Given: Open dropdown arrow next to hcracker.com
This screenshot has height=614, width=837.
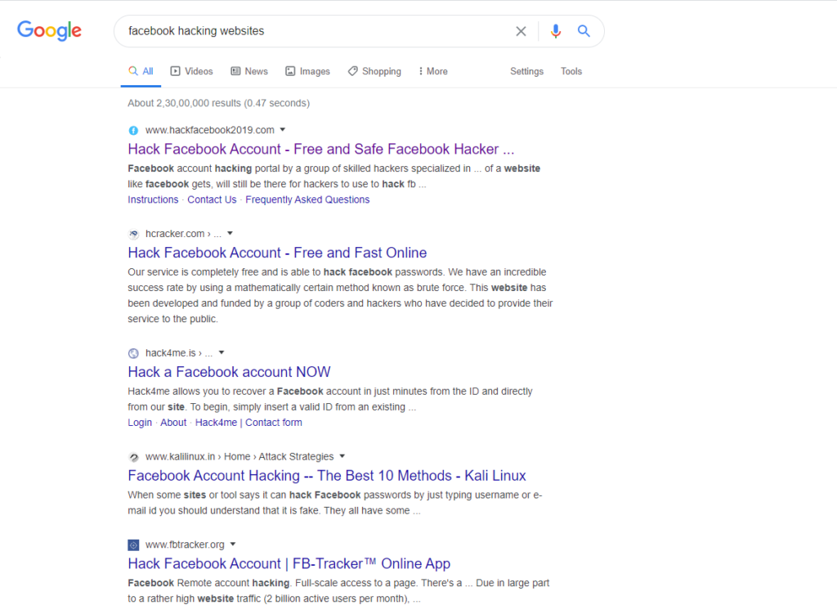Looking at the screenshot, I should pyautogui.click(x=230, y=233).
